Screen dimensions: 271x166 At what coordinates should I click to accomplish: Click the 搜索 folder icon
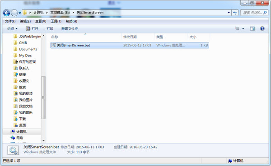pos(15,87)
